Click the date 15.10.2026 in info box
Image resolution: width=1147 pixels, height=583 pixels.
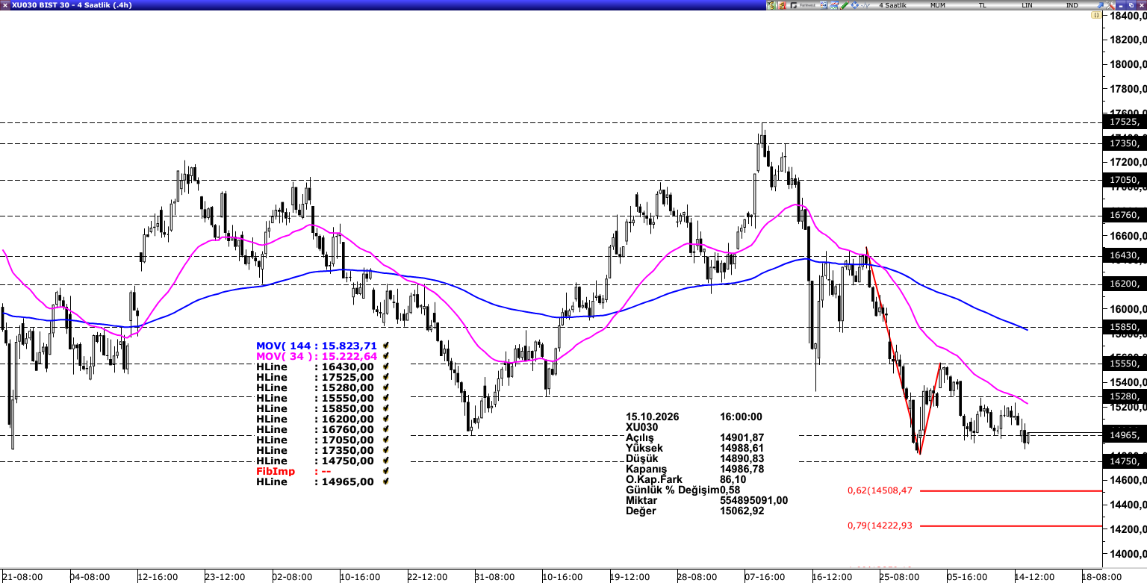tap(653, 417)
